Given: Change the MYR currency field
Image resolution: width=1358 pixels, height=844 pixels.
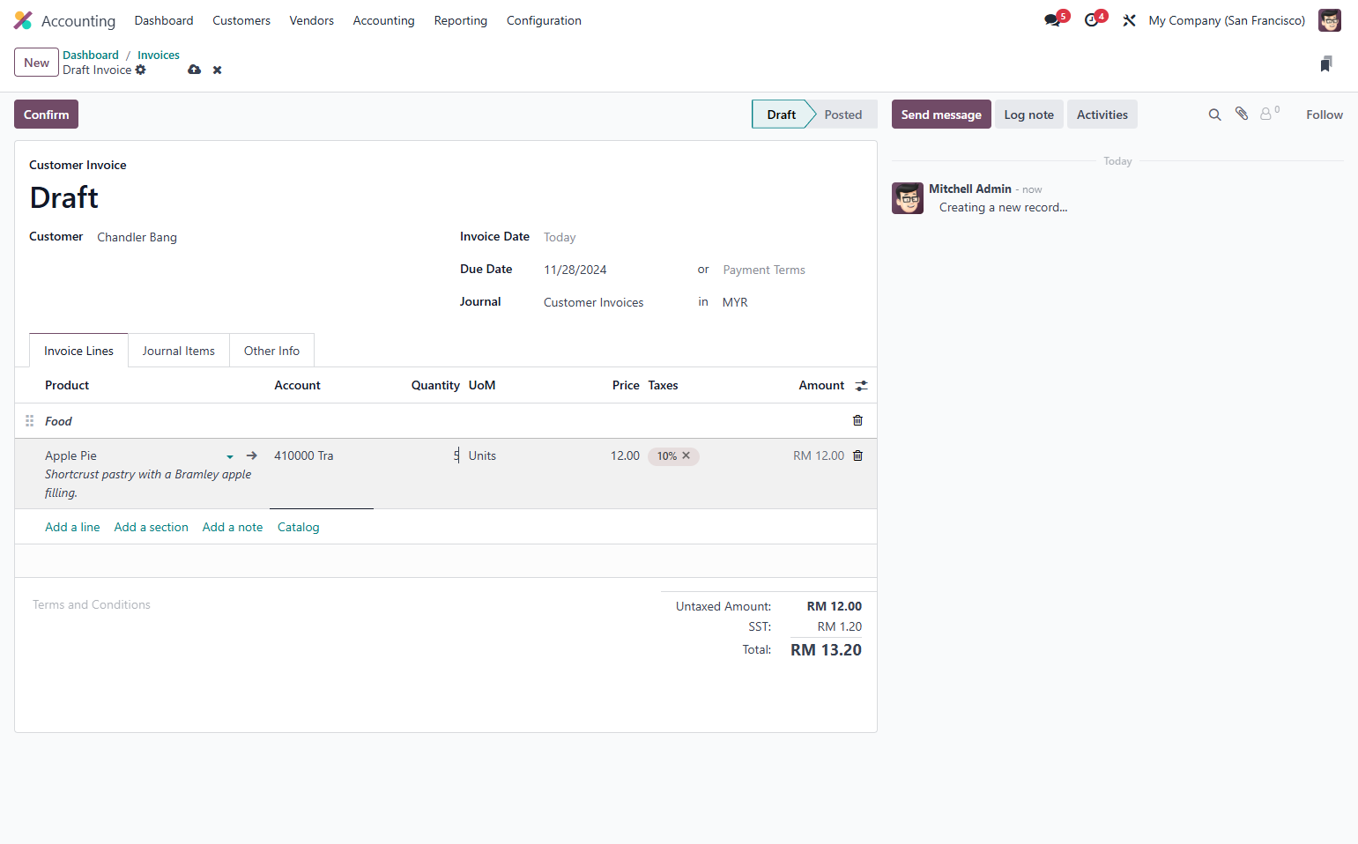Looking at the screenshot, I should click(x=735, y=302).
